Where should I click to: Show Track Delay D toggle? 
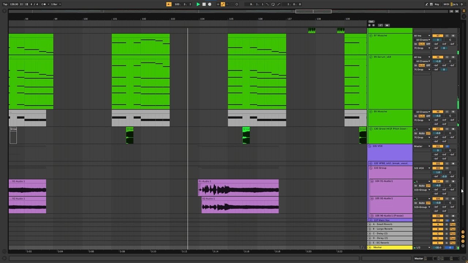(x=463, y=245)
